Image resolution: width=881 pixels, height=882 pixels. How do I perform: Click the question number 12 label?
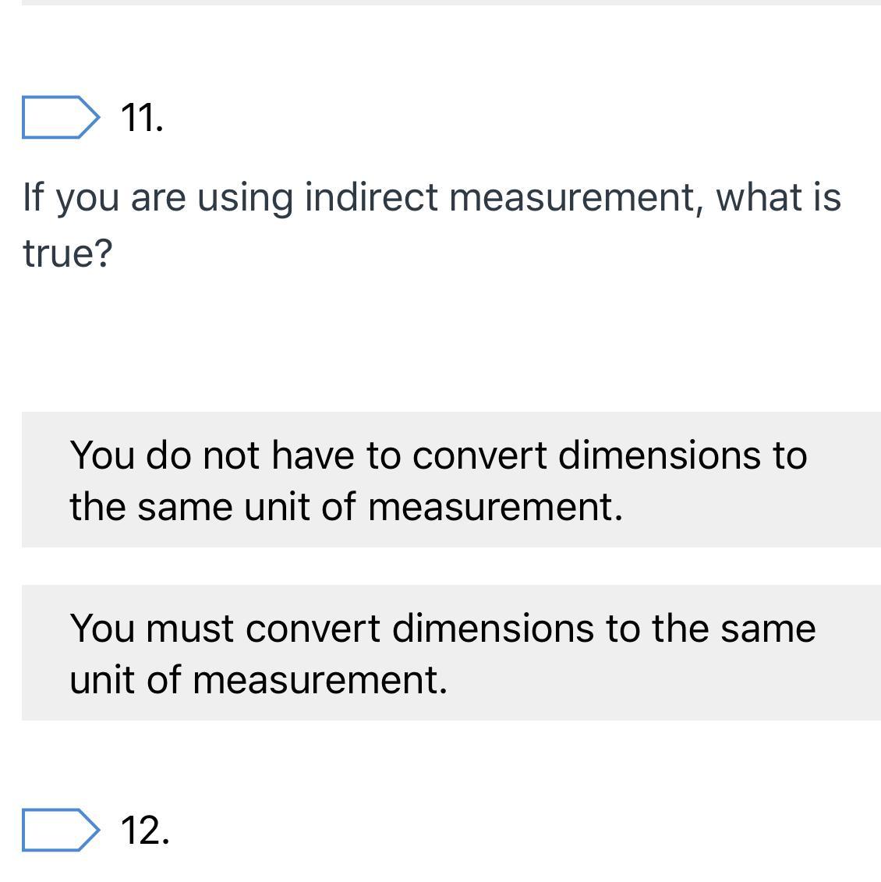pos(145,830)
